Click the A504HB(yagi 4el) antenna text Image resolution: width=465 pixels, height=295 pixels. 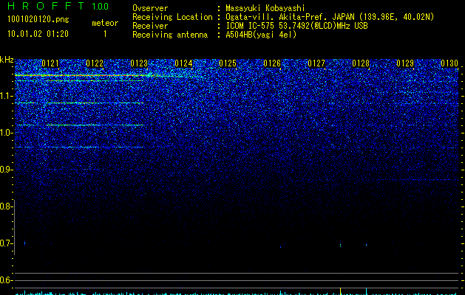click(x=261, y=35)
